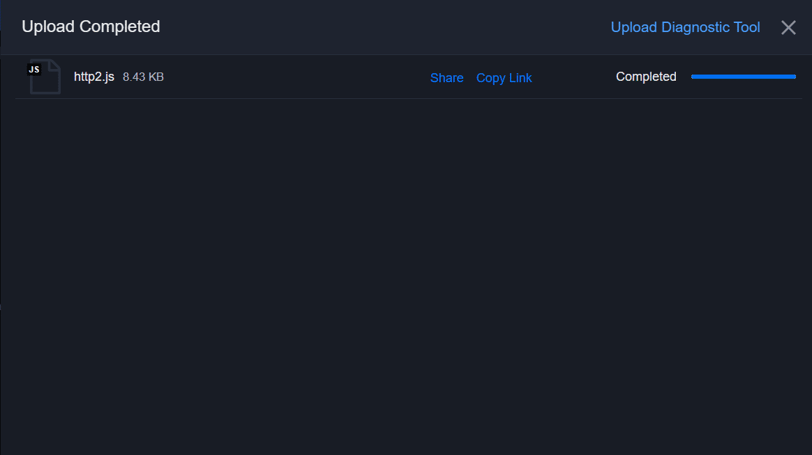Click the JS file type icon
Image resolution: width=812 pixels, height=455 pixels.
point(44,77)
